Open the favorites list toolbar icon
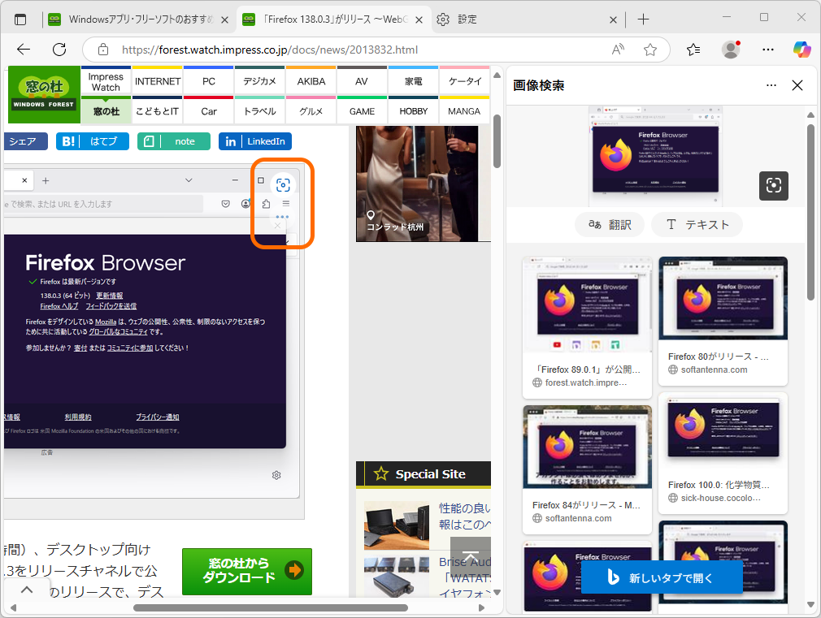Image resolution: width=821 pixels, height=618 pixels. point(693,49)
